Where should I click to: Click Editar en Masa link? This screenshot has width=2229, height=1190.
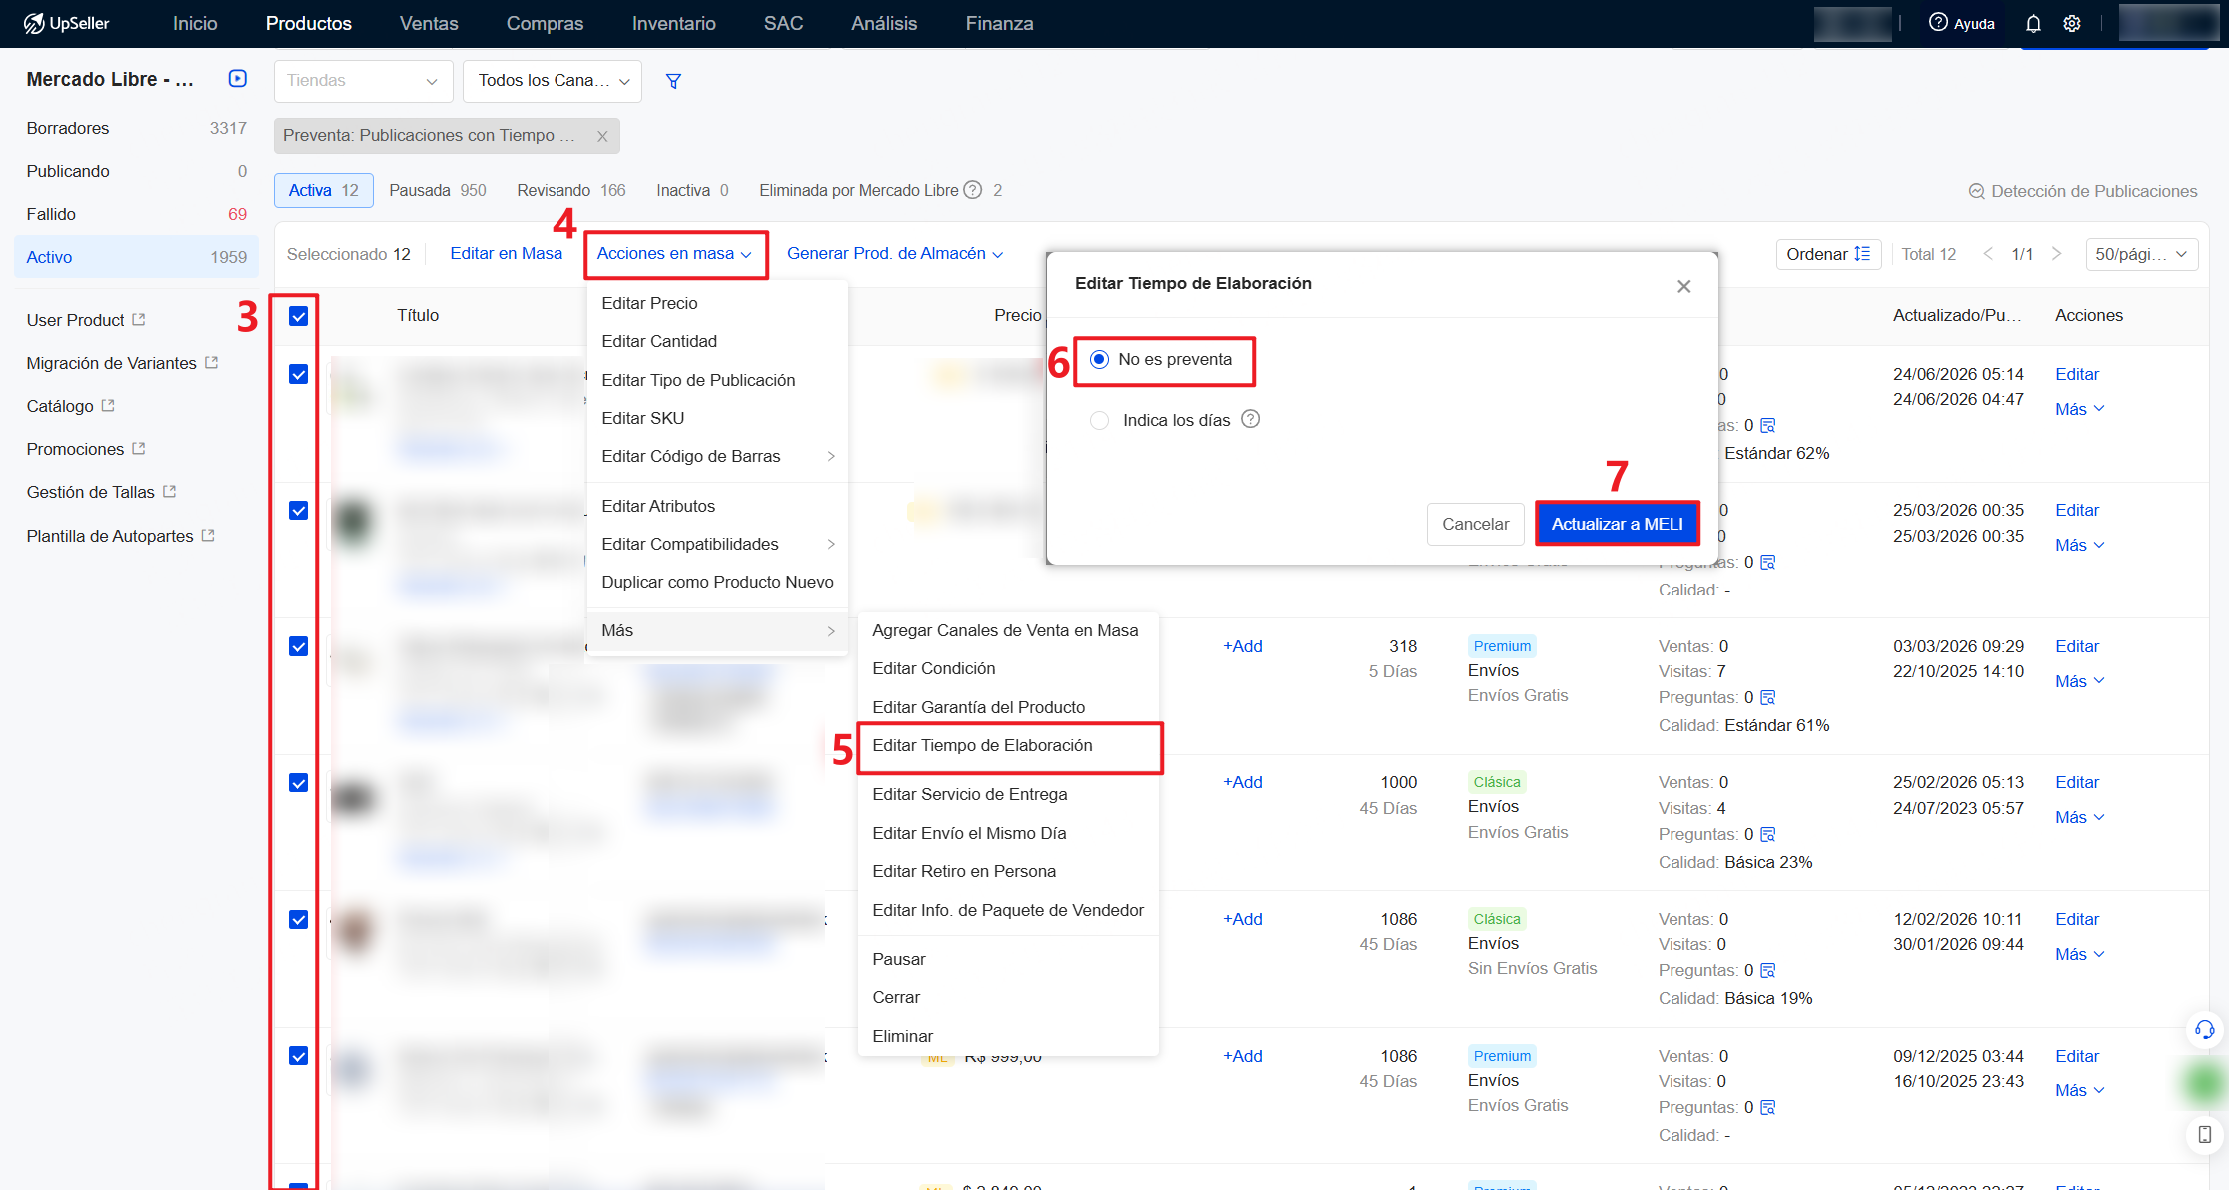pos(506,254)
